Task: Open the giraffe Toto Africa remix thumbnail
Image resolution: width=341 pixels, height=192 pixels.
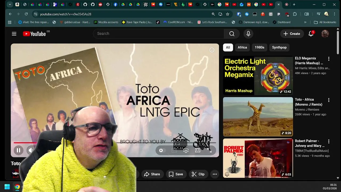Action: click(x=258, y=117)
